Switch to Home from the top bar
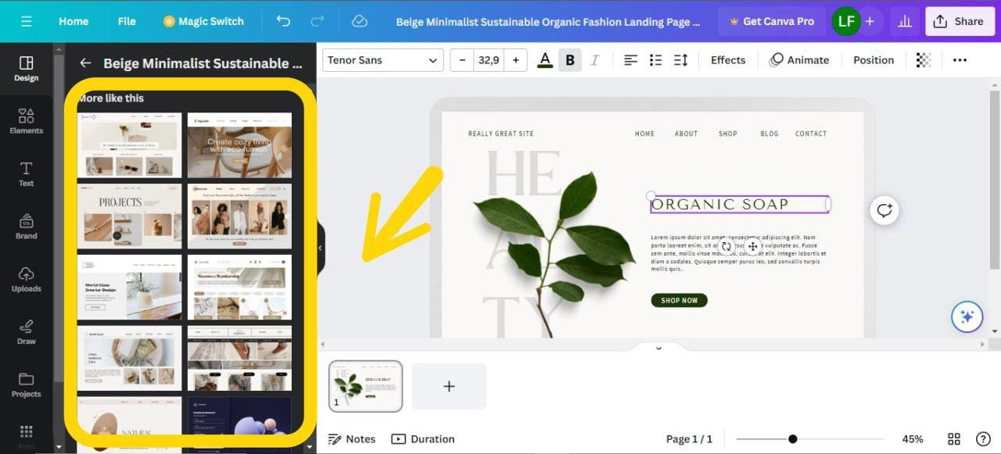Image resolution: width=1001 pixels, height=454 pixels. click(x=73, y=21)
